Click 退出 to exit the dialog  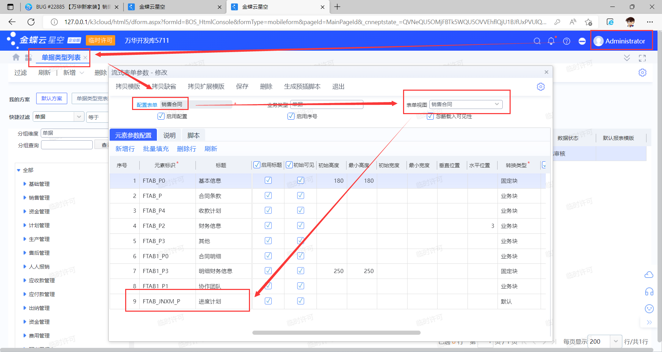point(338,87)
